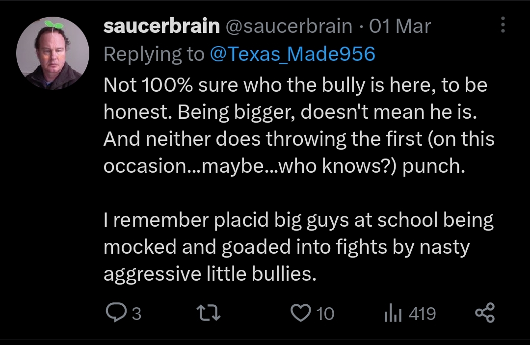530x345 pixels.
Task: Click the @saucerbrain handle
Action: (289, 26)
